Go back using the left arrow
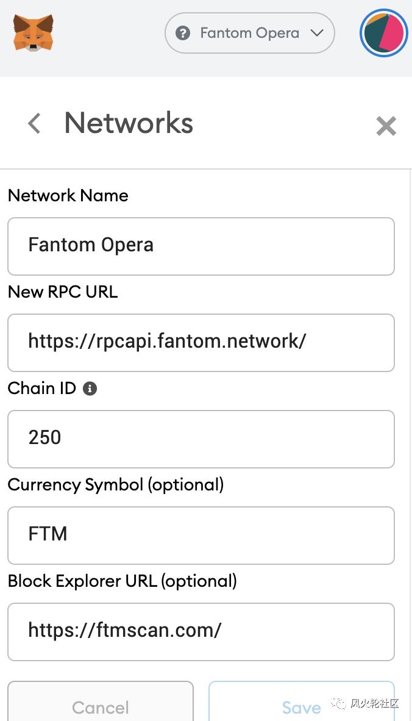 pyautogui.click(x=34, y=123)
